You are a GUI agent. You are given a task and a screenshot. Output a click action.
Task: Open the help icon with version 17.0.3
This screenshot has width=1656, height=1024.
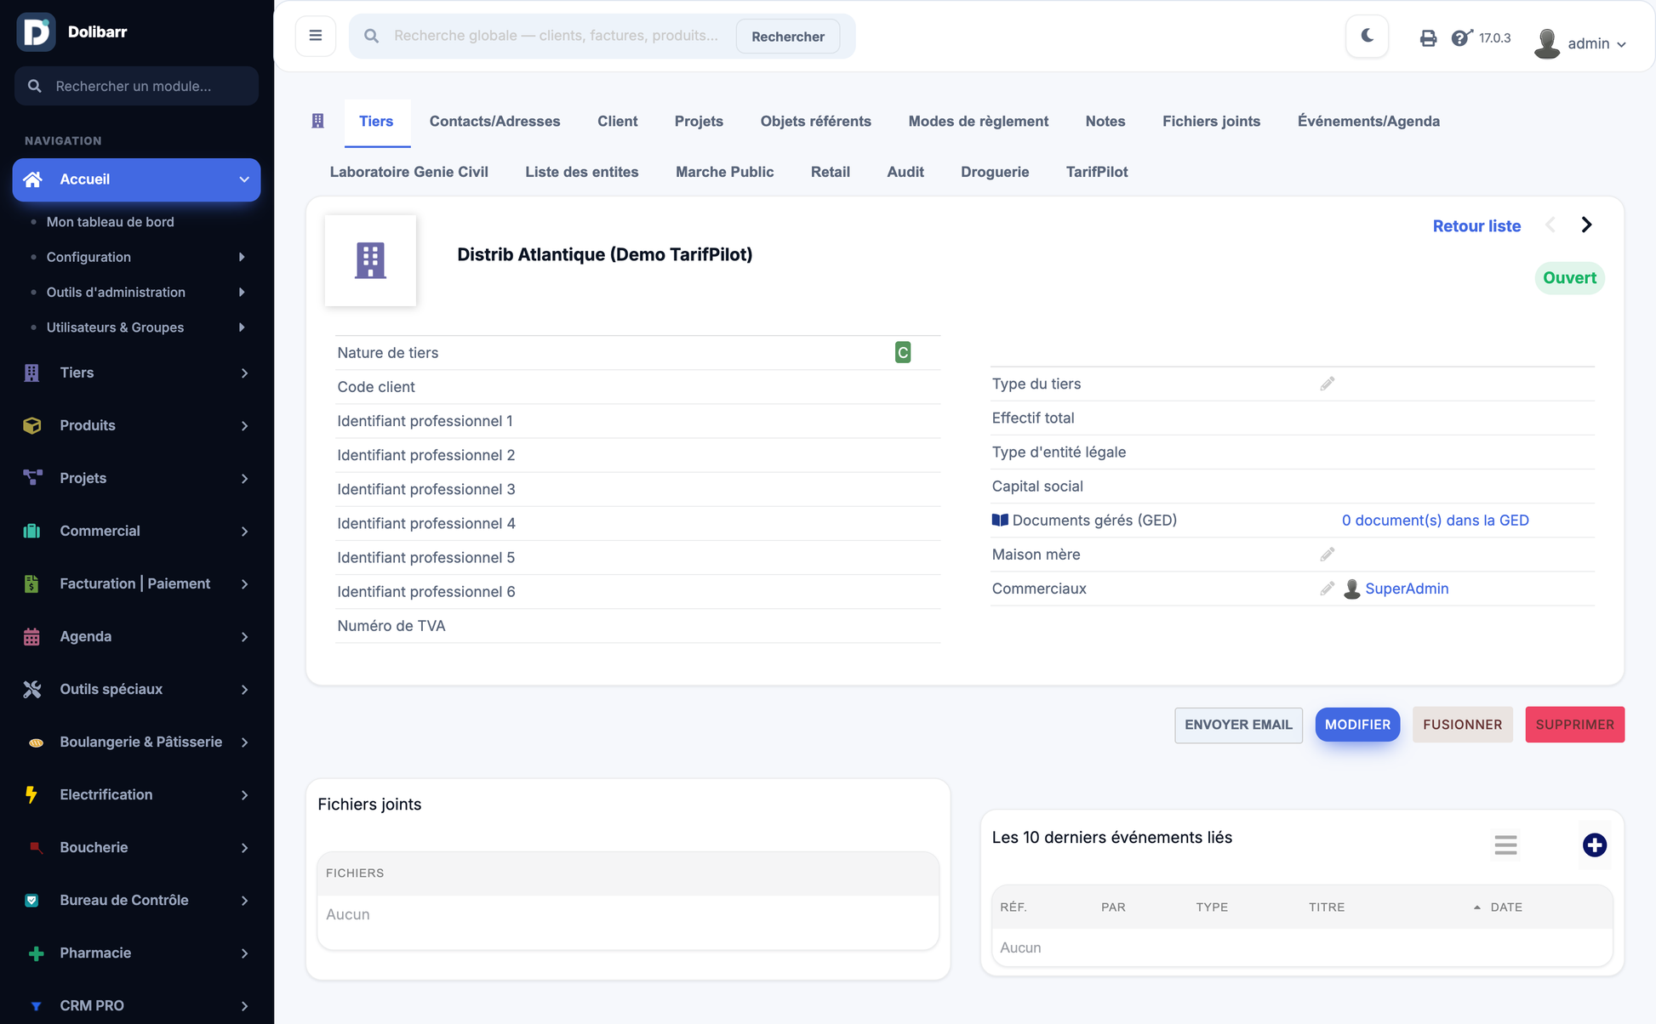pyautogui.click(x=1461, y=37)
